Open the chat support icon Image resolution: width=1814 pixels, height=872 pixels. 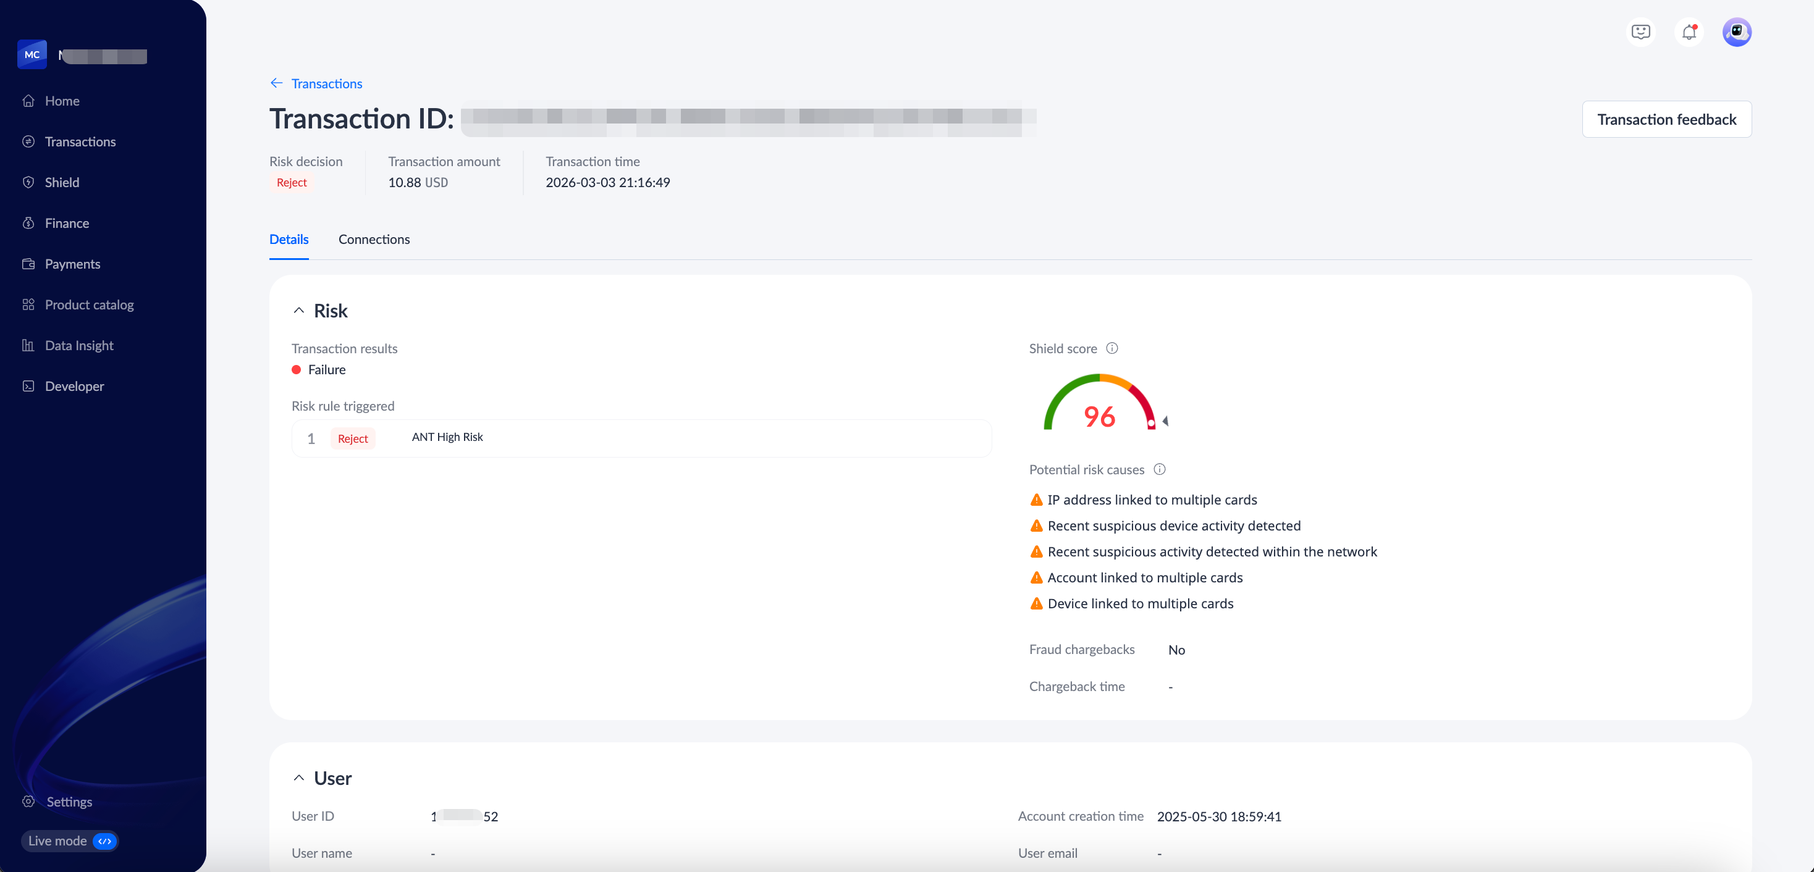[1641, 32]
